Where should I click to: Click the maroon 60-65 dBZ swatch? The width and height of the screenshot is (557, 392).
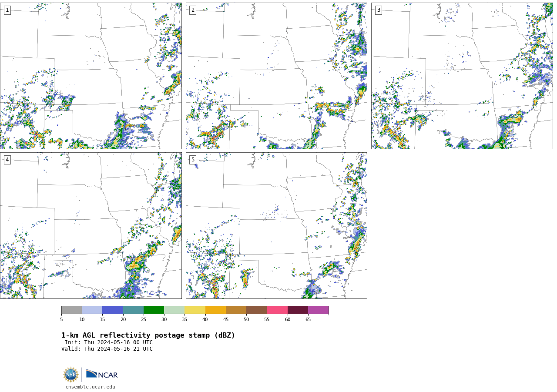tap(298, 310)
